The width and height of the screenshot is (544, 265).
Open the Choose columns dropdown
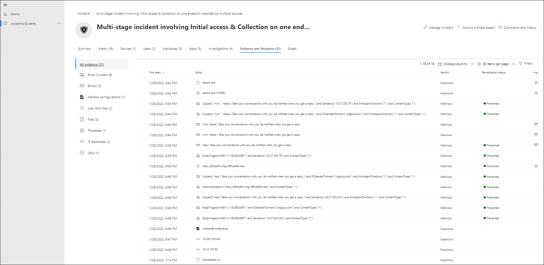click(456, 64)
